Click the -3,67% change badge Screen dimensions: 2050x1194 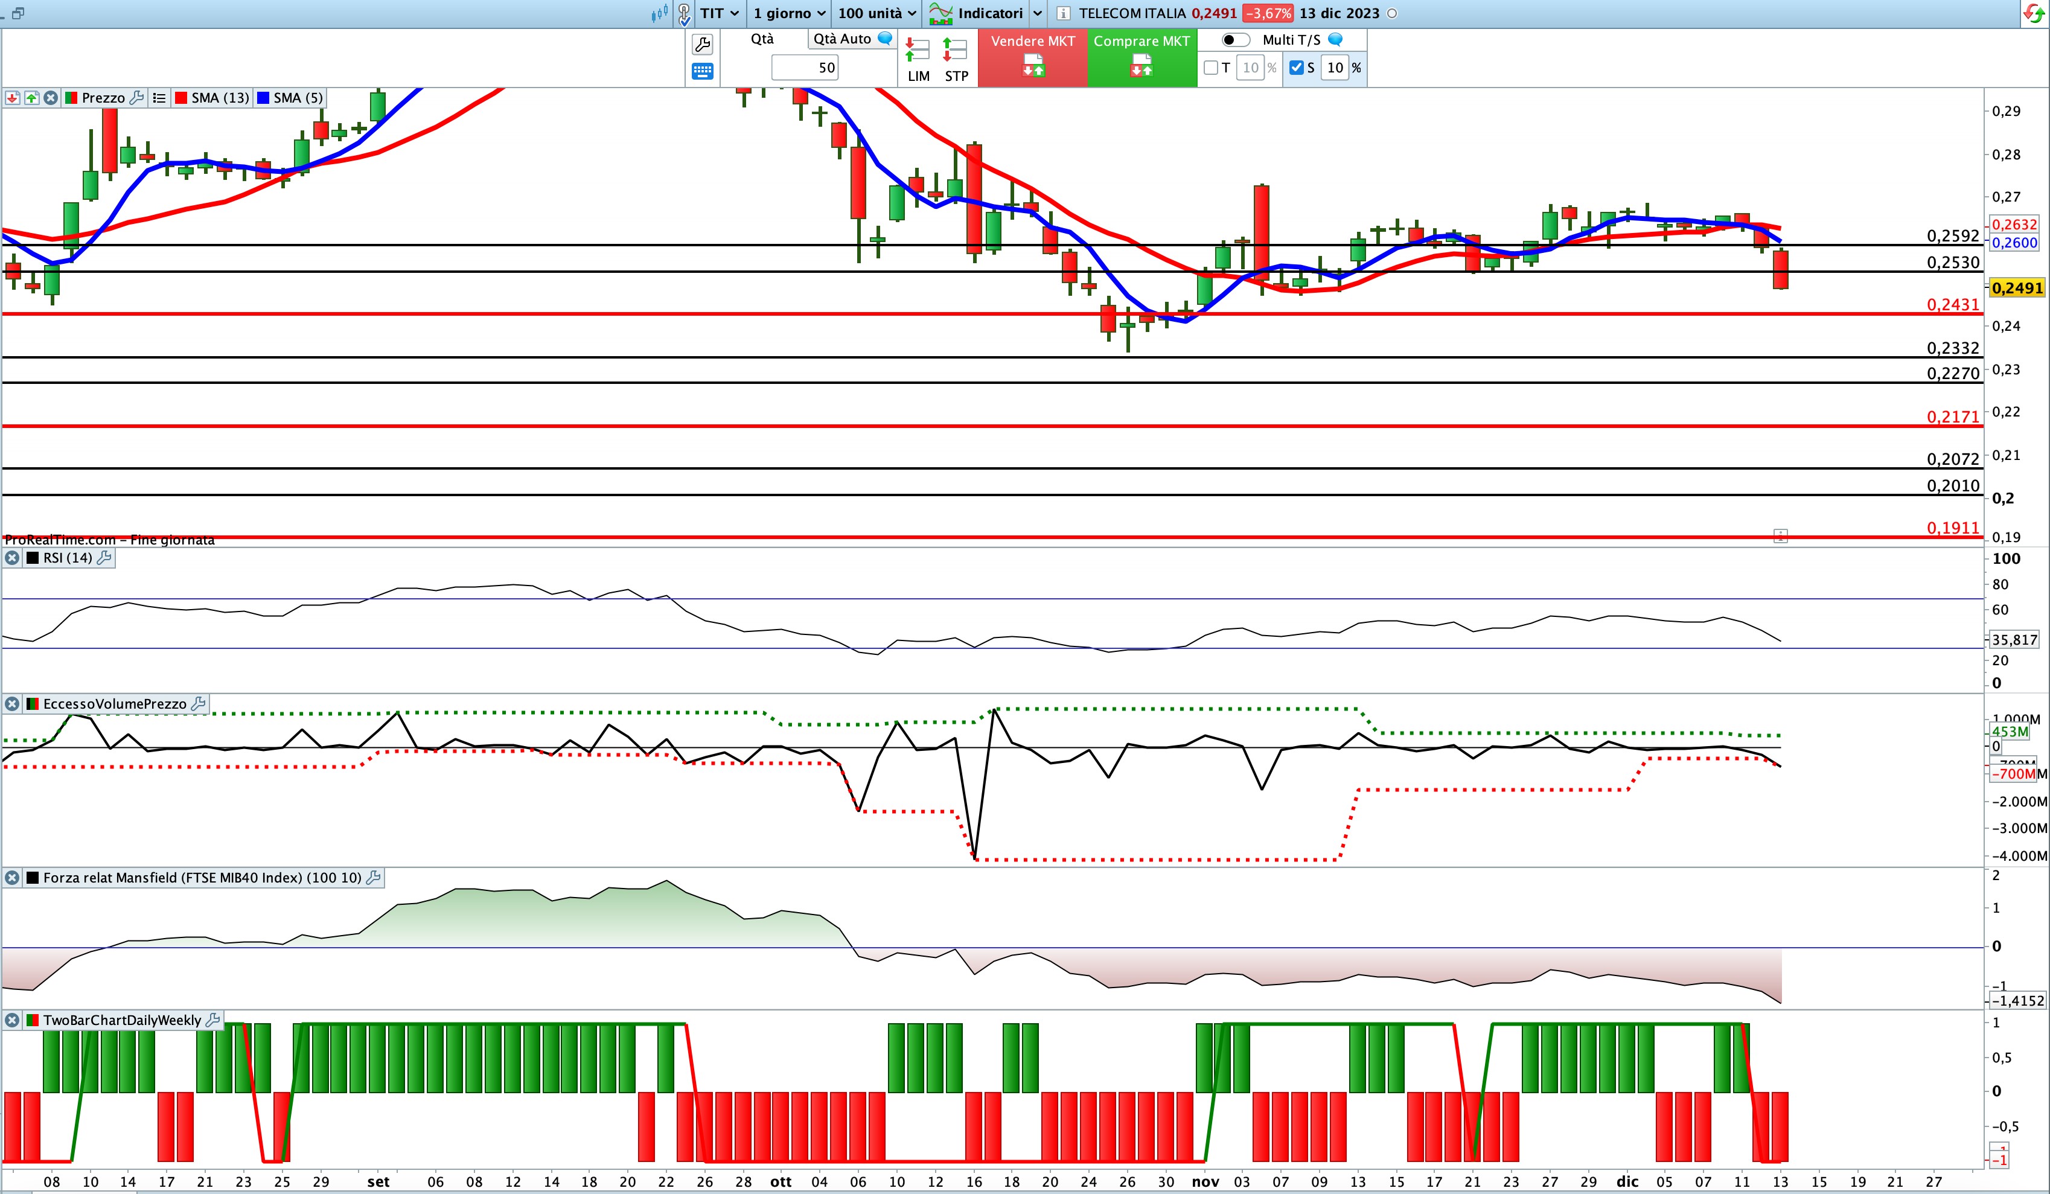point(1268,14)
